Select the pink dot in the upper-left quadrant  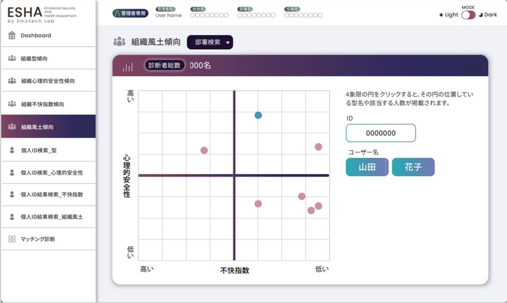click(204, 150)
